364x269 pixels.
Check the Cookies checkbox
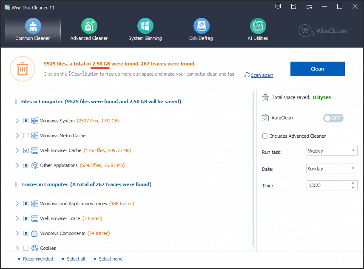pos(26,248)
